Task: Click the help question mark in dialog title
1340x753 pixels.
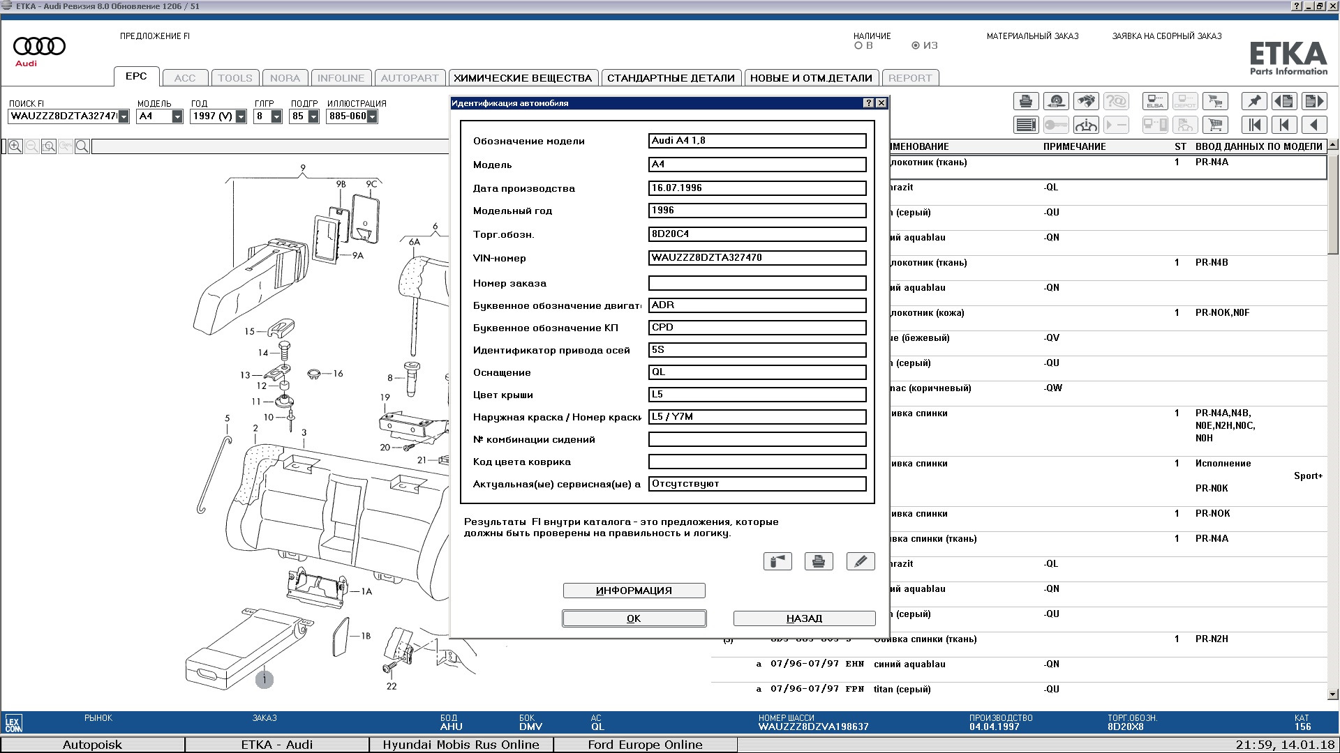Action: point(868,103)
